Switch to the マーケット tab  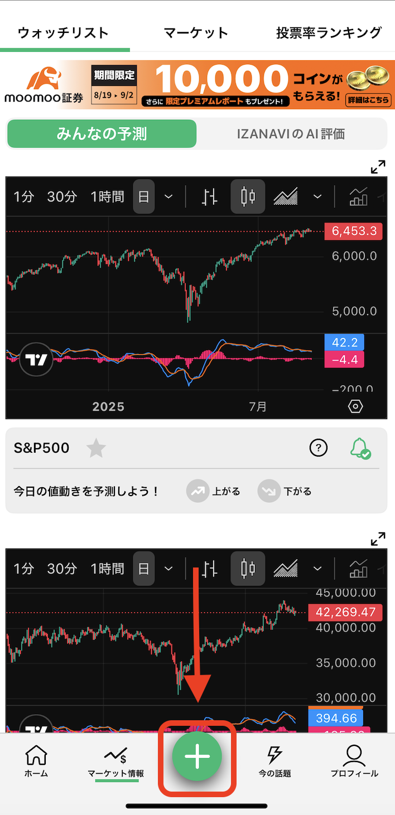196,32
